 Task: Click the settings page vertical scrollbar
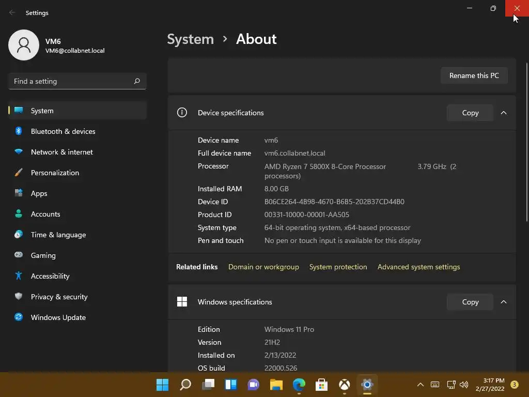click(x=526, y=142)
